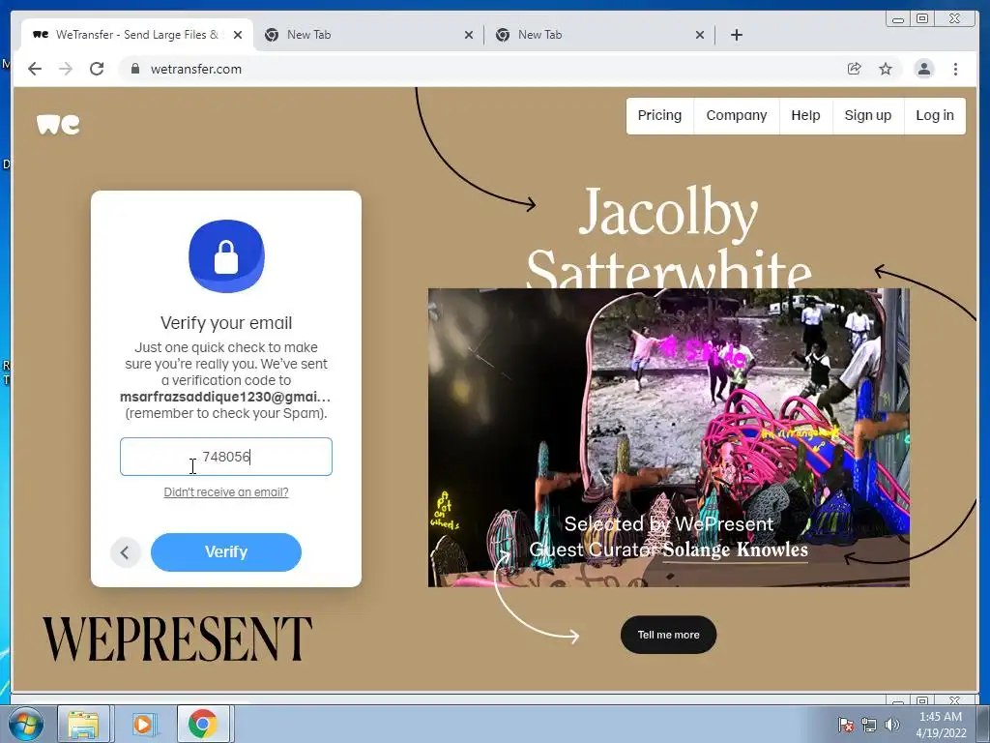
Task: Open the Pricing menu item
Action: point(659,116)
